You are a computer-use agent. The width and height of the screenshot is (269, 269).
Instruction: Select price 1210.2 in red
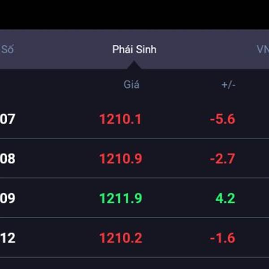point(121,238)
